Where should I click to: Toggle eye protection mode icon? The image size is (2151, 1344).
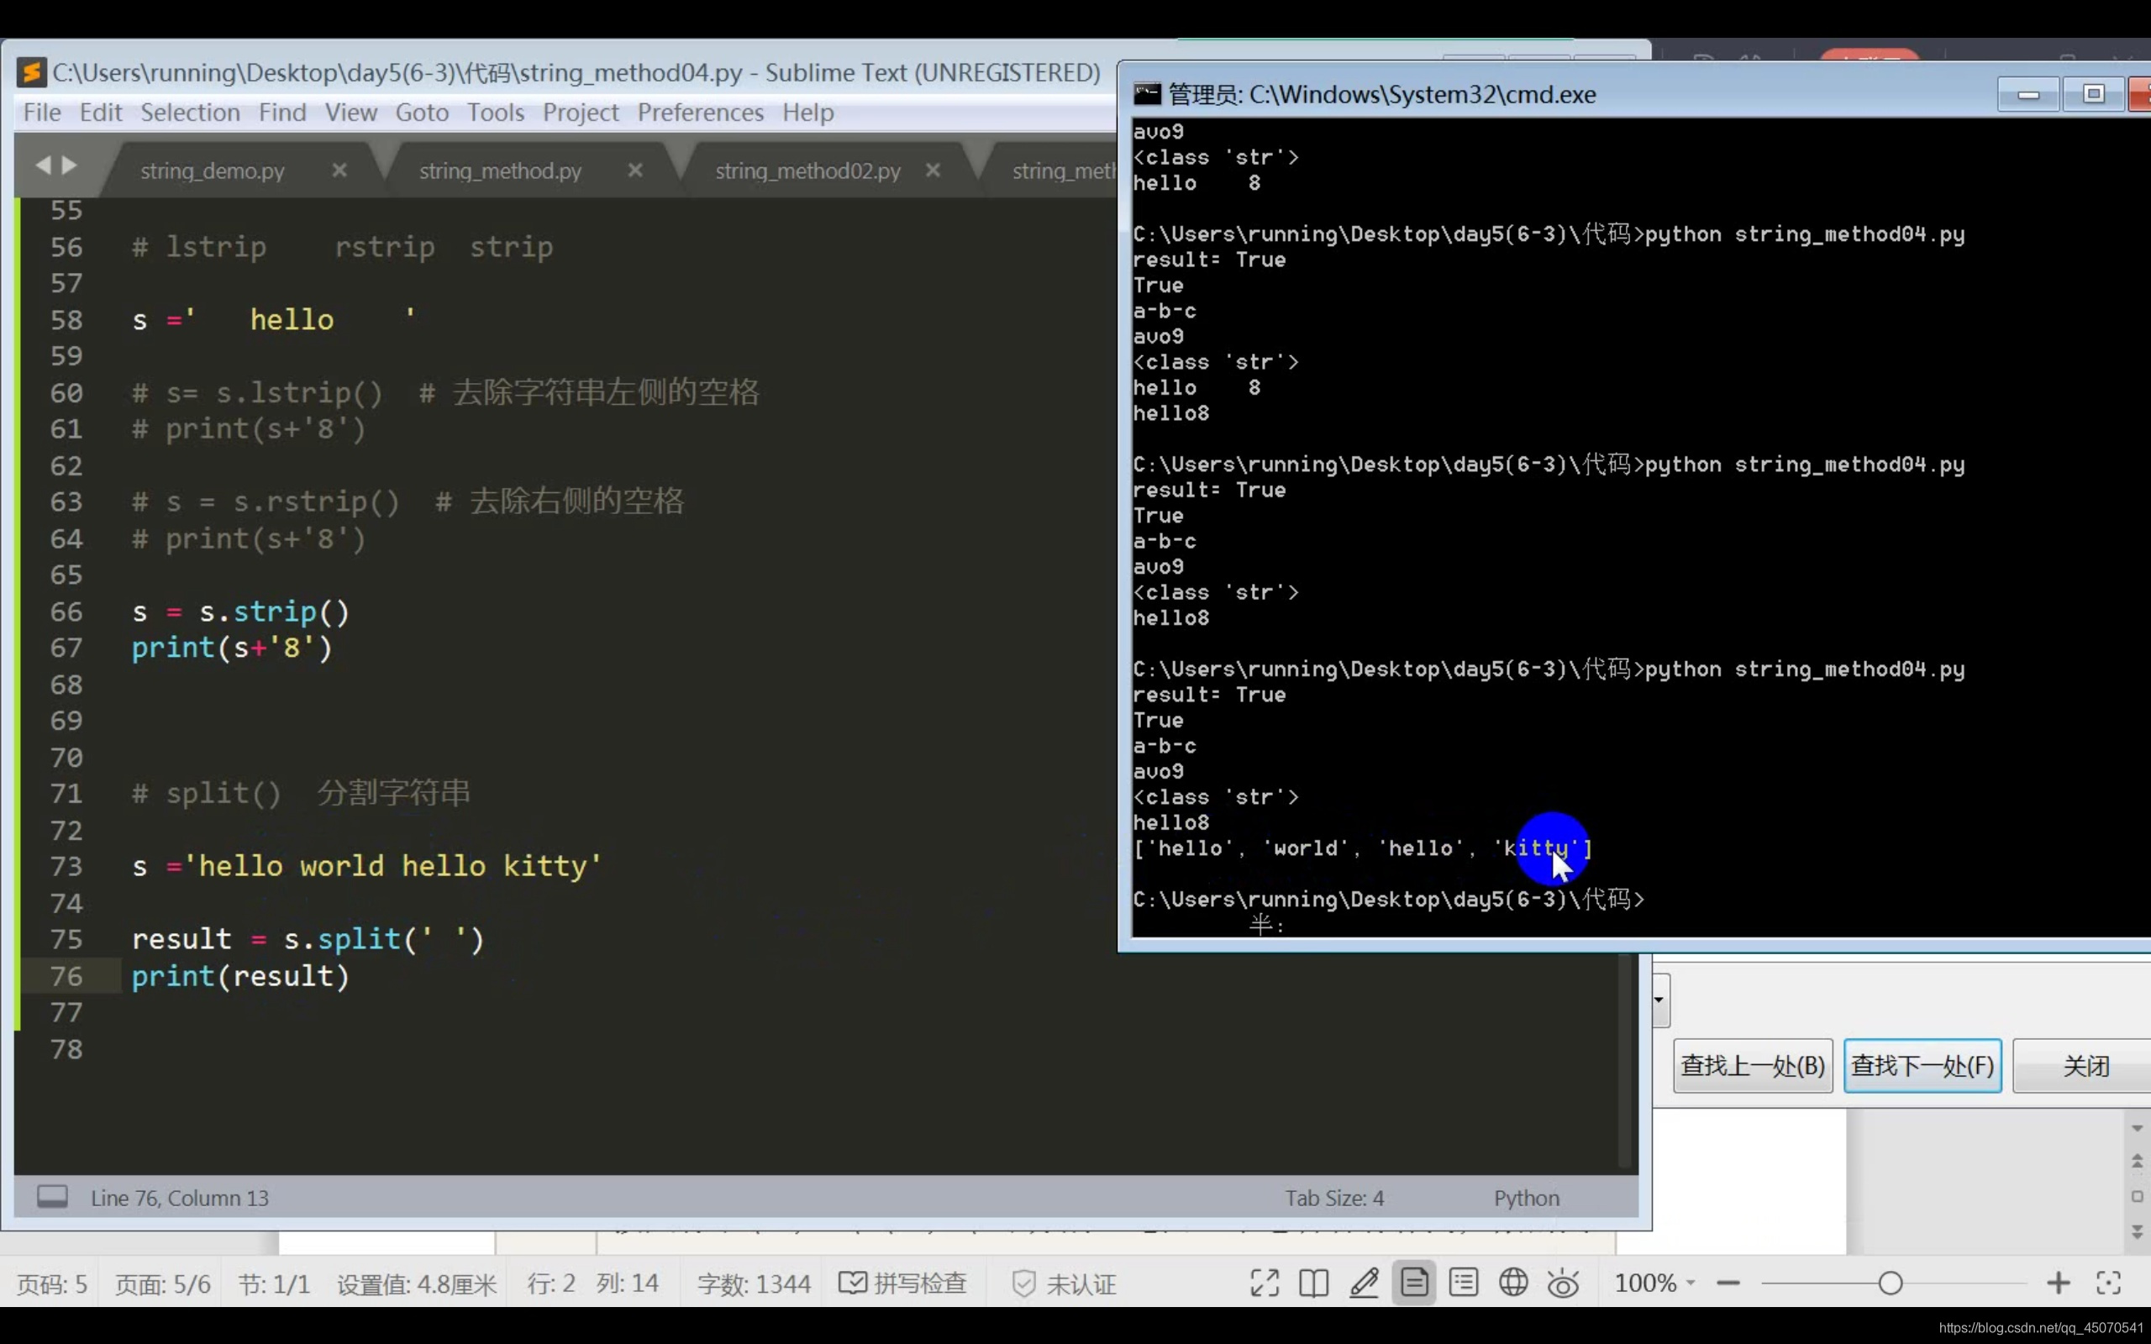1563,1284
